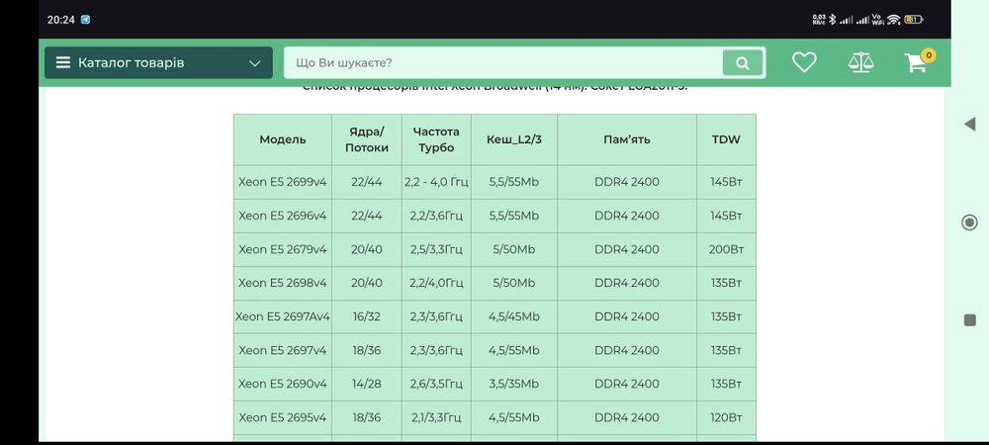Click DDR4 2400 in the Xeon E5 2699v4 row
Image resolution: width=989 pixels, height=445 pixels.
627,182
